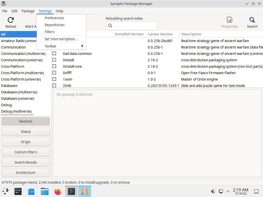Select the All section entry

(x=18, y=34)
